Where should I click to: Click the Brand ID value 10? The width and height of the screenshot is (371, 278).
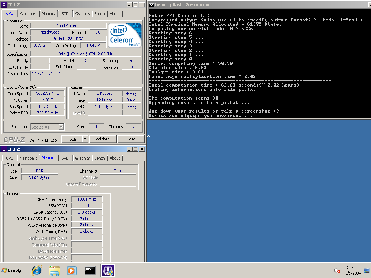click(98, 32)
